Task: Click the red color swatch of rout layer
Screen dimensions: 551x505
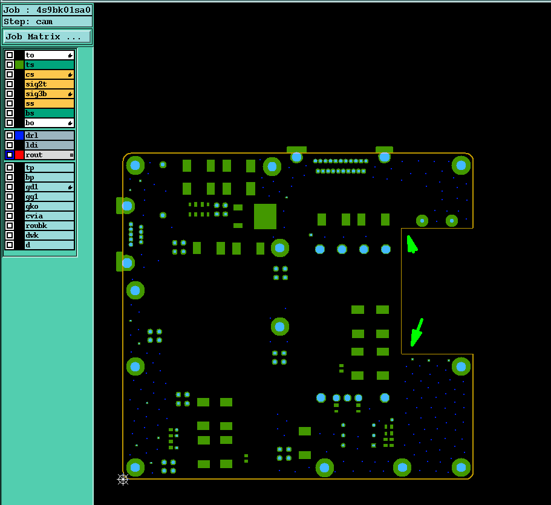Action: [19, 155]
